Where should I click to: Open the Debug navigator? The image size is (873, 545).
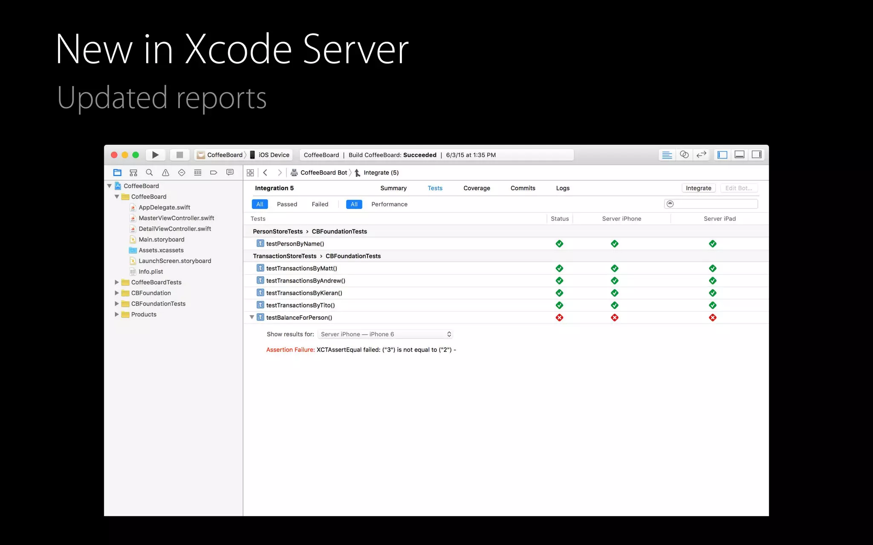point(198,172)
